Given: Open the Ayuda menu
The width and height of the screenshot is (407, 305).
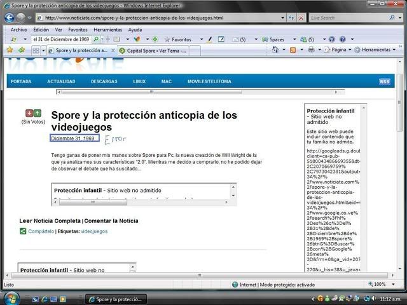Looking at the screenshot, I should click(135, 30).
